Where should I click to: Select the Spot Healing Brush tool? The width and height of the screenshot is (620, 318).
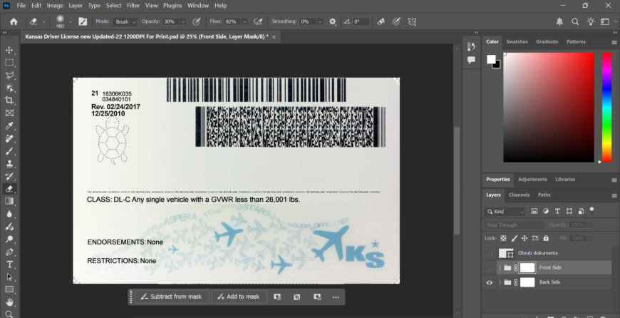pos(9,138)
